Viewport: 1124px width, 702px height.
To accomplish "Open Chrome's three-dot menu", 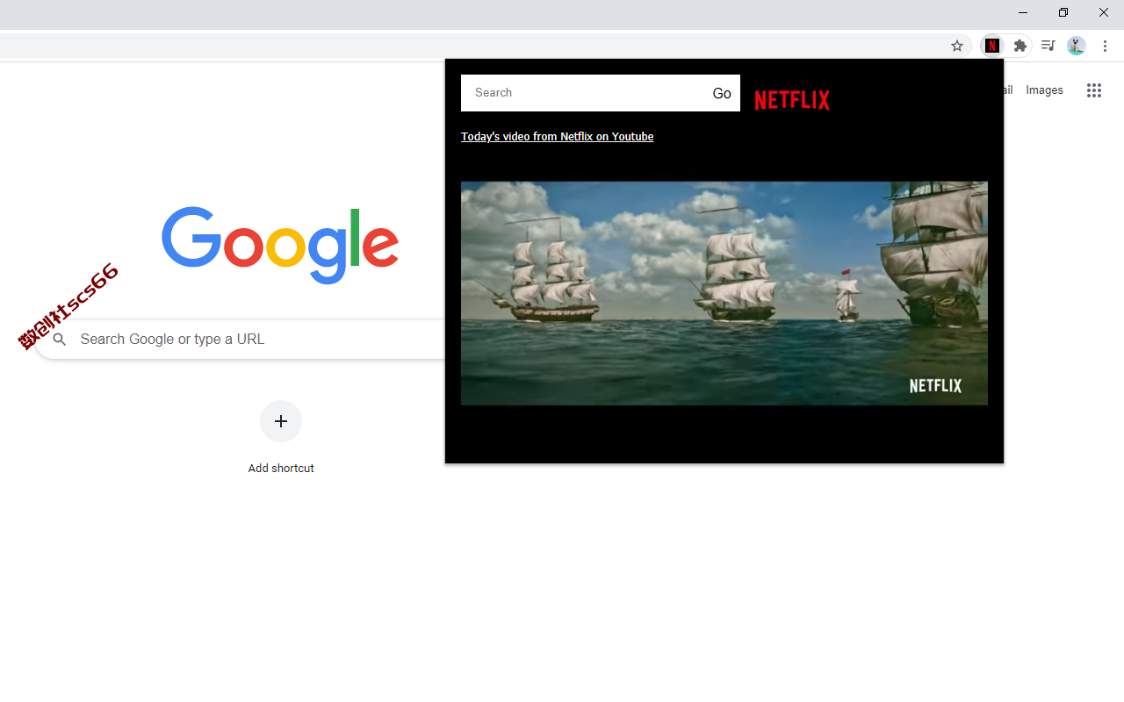I will [x=1106, y=46].
